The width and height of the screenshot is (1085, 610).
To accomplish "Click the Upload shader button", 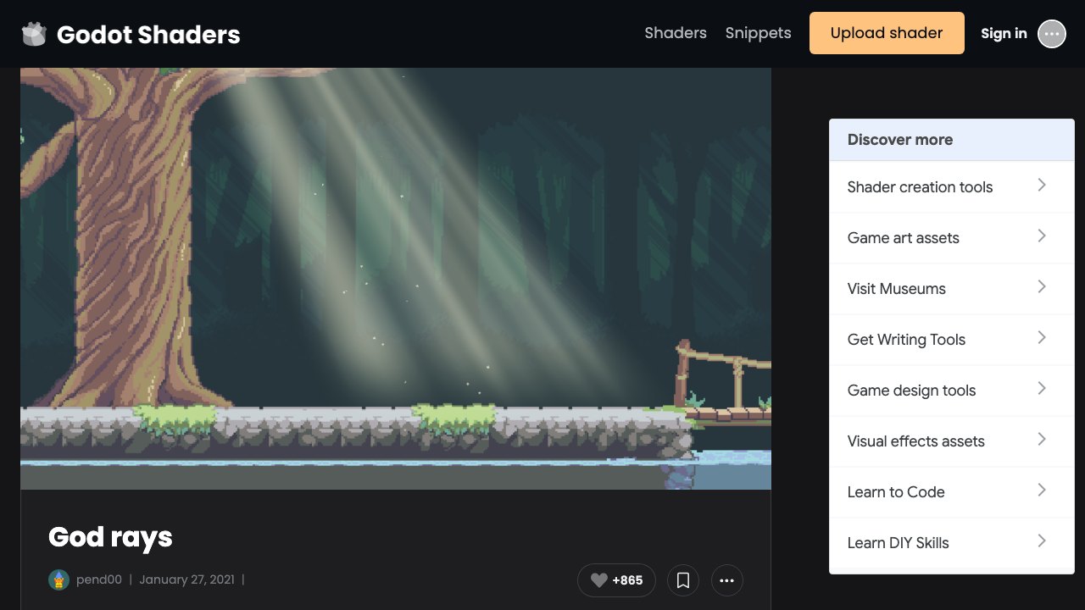I will point(887,33).
